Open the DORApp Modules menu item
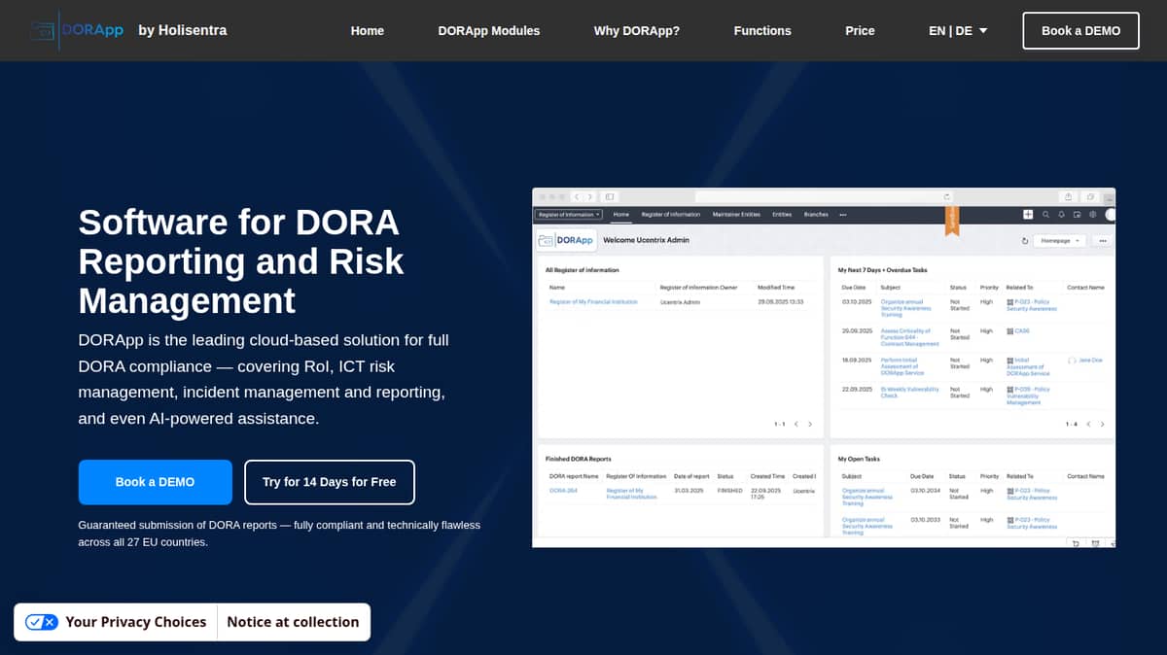This screenshot has width=1167, height=655. [x=489, y=30]
